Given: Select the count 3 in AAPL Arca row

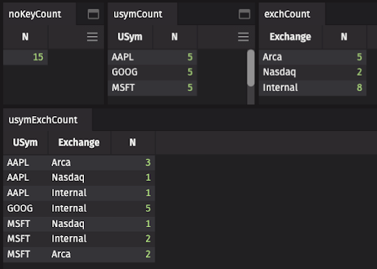Looking at the screenshot, I should tap(133, 162).
